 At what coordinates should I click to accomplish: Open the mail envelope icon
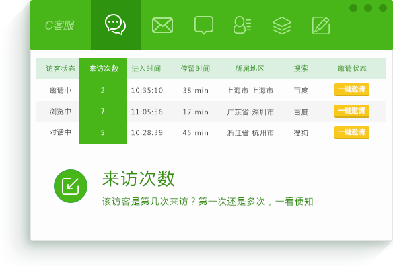coord(162,26)
